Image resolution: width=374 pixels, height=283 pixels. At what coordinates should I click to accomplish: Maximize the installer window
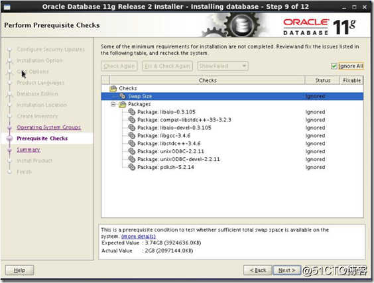click(x=354, y=7)
